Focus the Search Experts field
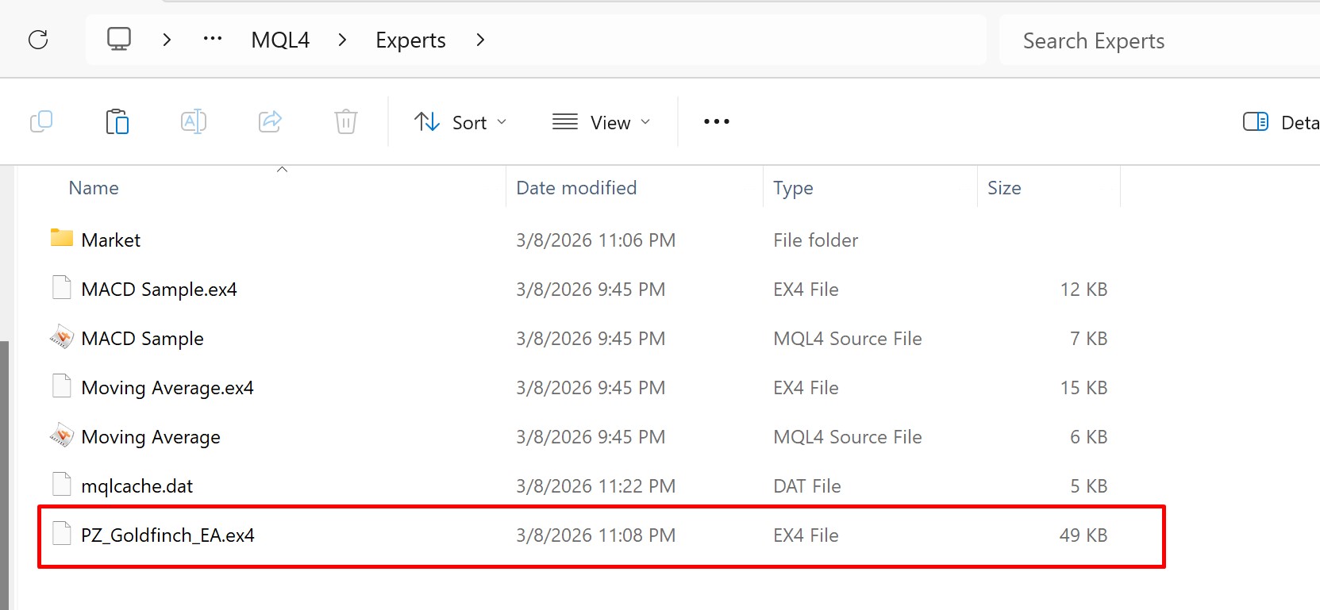The height and width of the screenshot is (610, 1320). pyautogui.click(x=1160, y=40)
